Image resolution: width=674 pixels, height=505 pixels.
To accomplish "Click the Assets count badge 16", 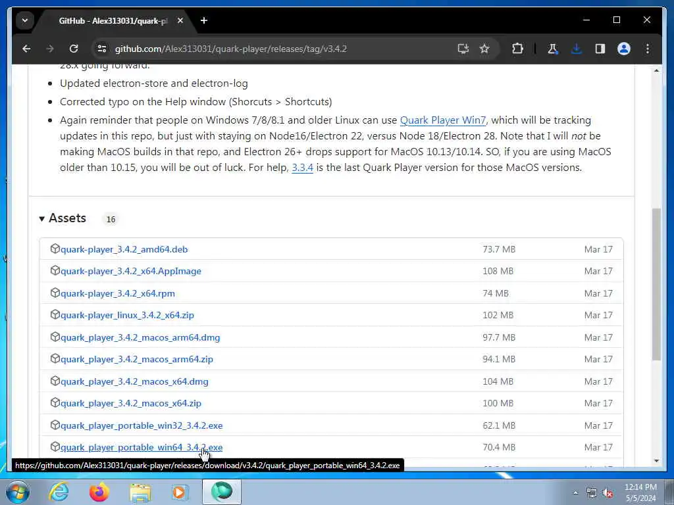I will [111, 220].
